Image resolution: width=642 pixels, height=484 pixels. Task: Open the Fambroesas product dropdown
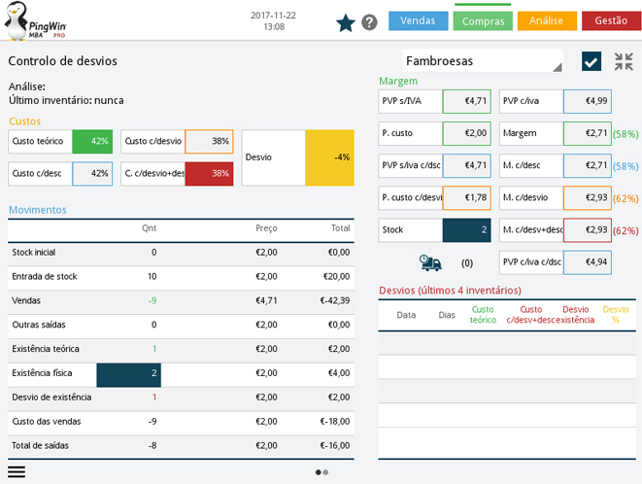coord(483,61)
